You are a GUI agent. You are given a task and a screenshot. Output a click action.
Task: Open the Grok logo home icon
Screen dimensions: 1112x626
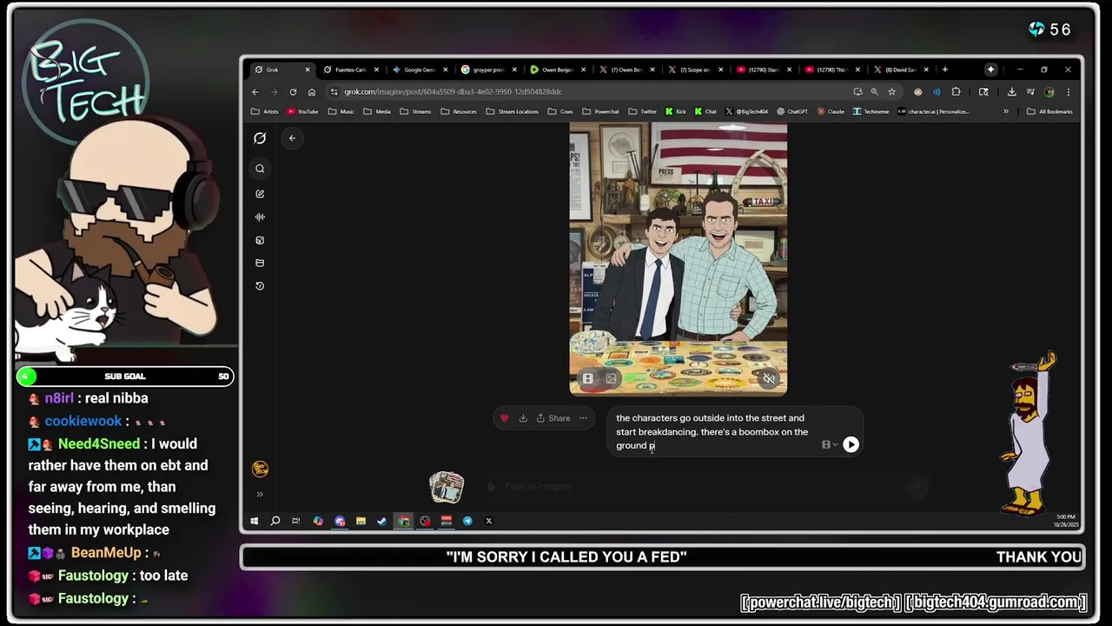(260, 138)
